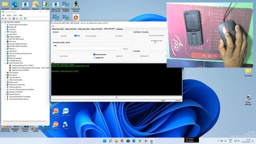Click the scan for hardware changes monitor icon
Image resolution: width=256 pixels, height=144 pixels.
25,19
